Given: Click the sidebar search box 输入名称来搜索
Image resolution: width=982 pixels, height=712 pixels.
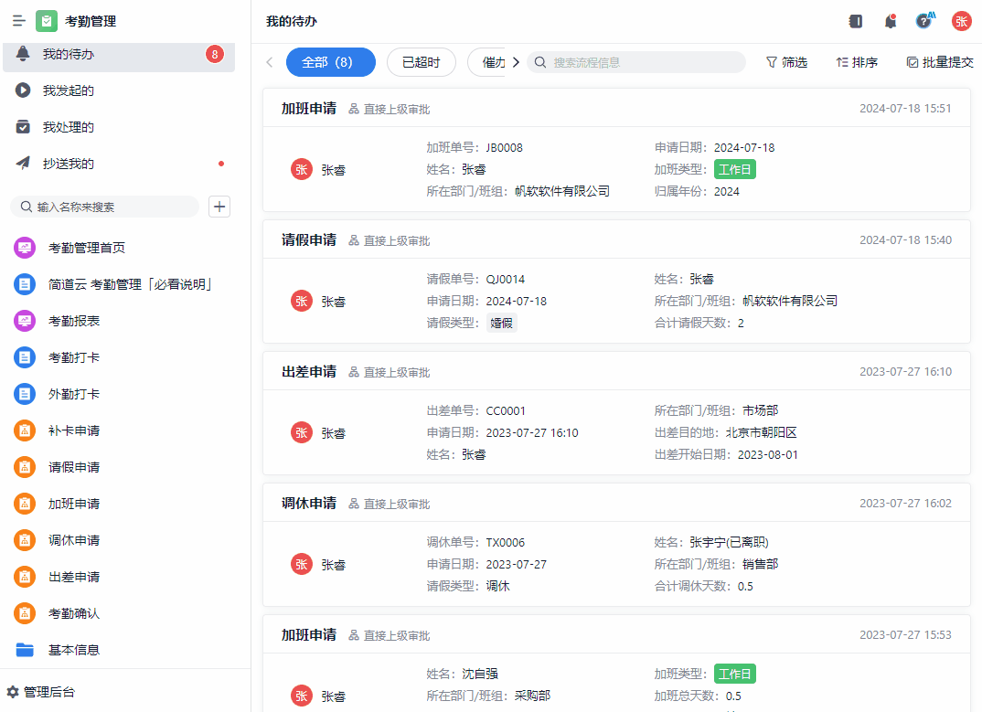Looking at the screenshot, I should [104, 207].
